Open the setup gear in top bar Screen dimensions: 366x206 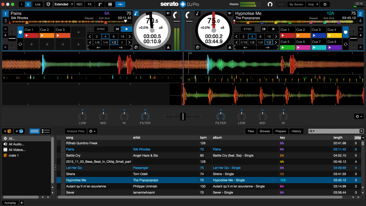[325, 4]
